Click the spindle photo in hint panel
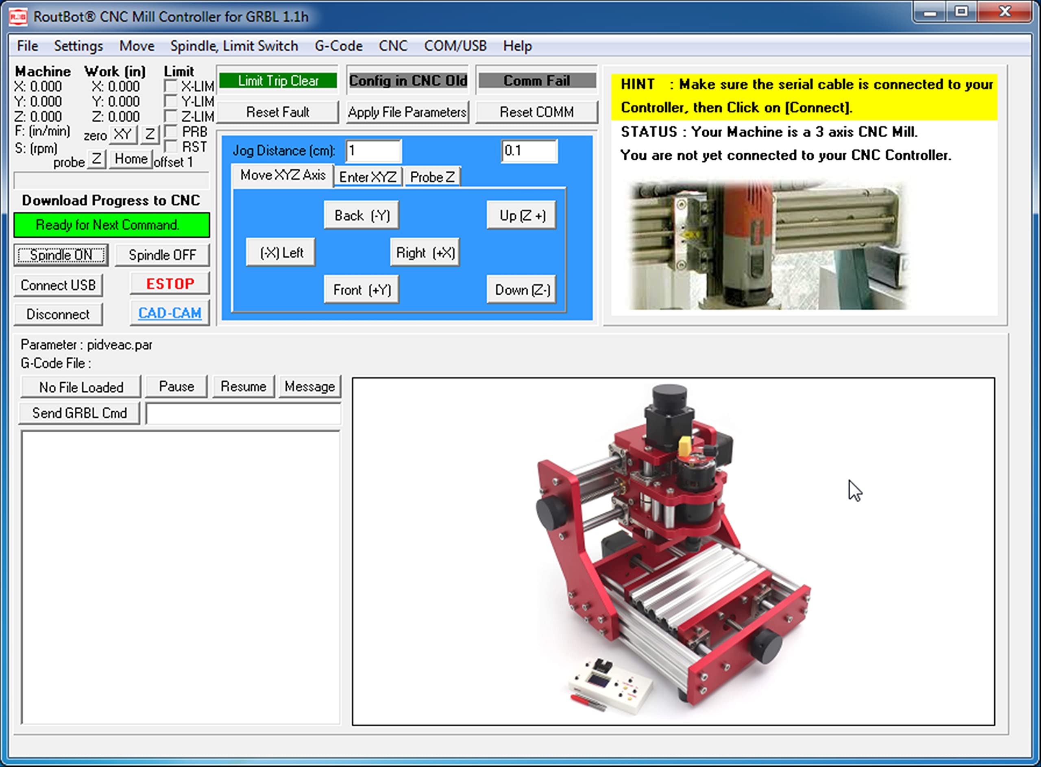1041x767 pixels. (768, 245)
